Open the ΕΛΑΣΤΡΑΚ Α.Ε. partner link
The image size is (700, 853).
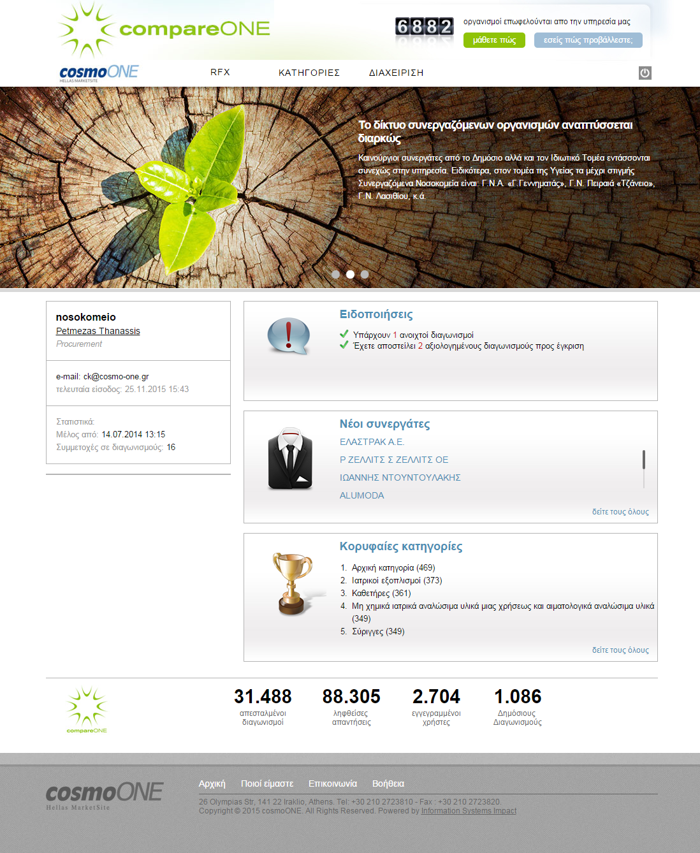point(372,442)
